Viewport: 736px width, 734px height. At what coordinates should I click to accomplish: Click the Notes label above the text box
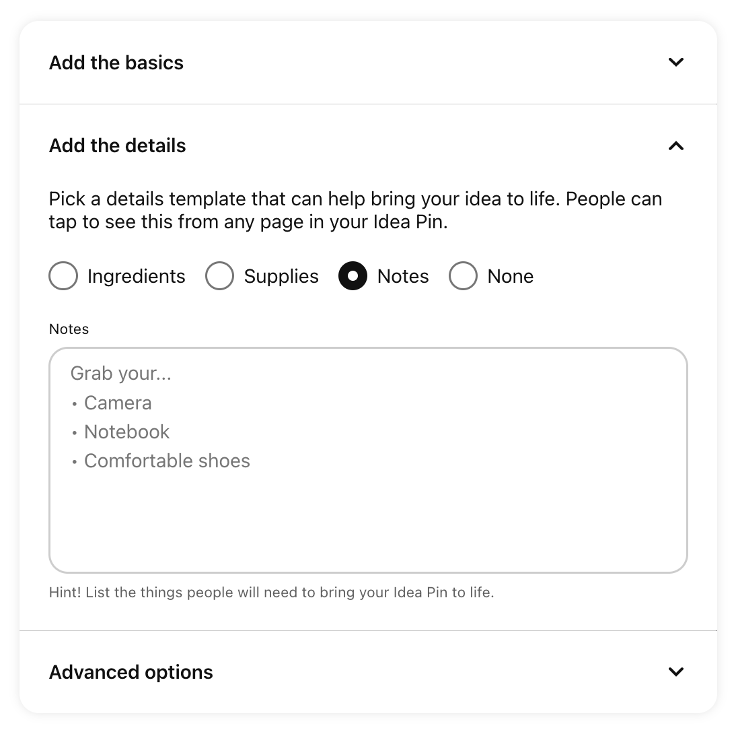pos(69,329)
